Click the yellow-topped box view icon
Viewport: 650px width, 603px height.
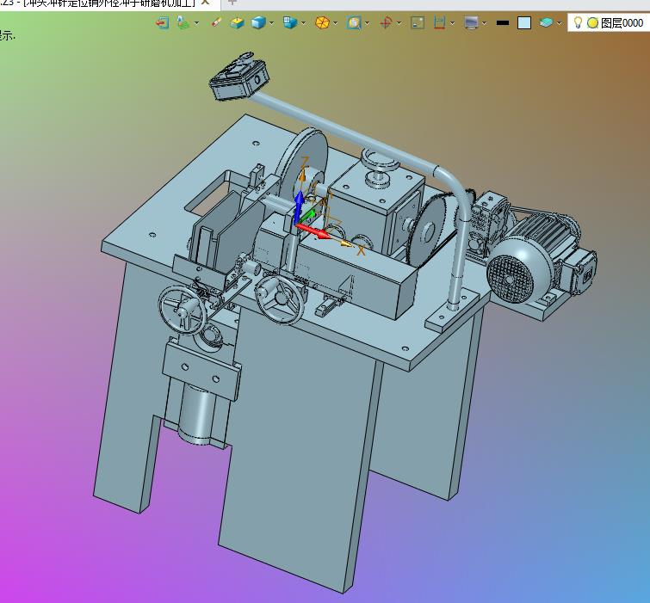[237, 22]
